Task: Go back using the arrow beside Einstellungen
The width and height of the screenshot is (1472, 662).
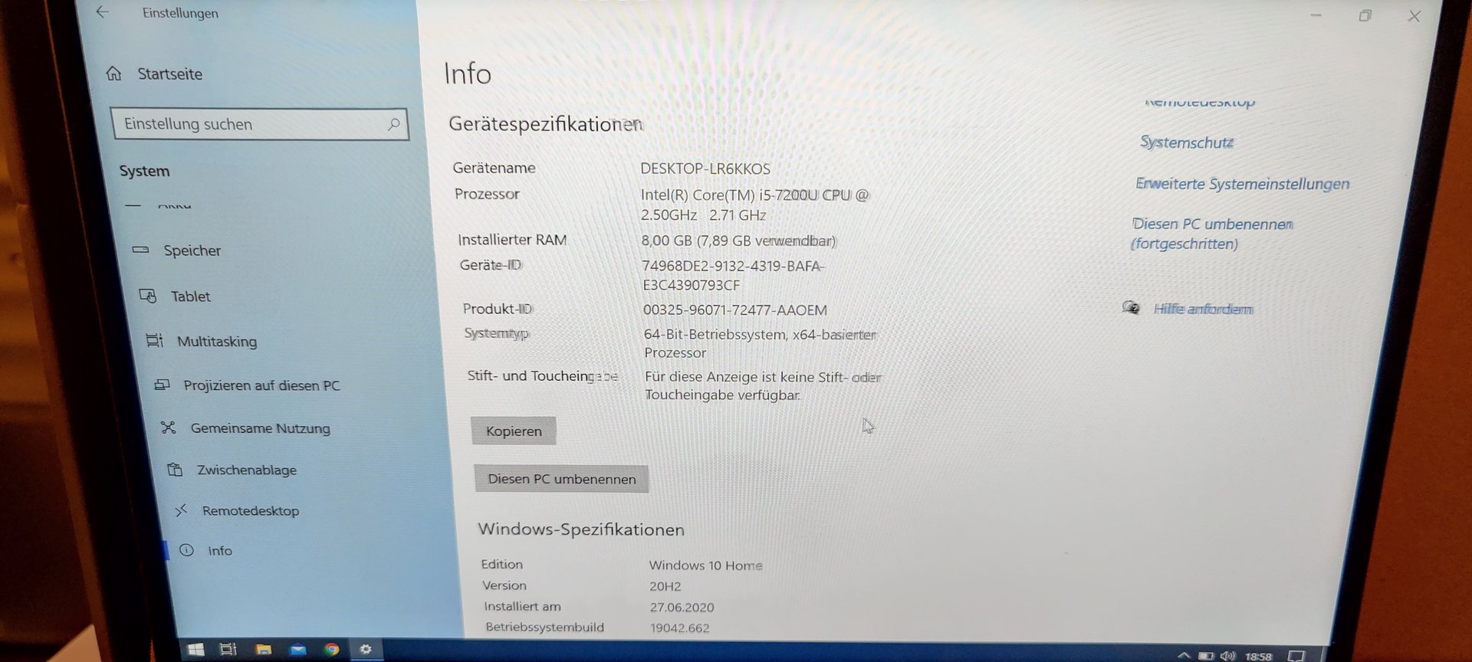Action: [x=103, y=12]
